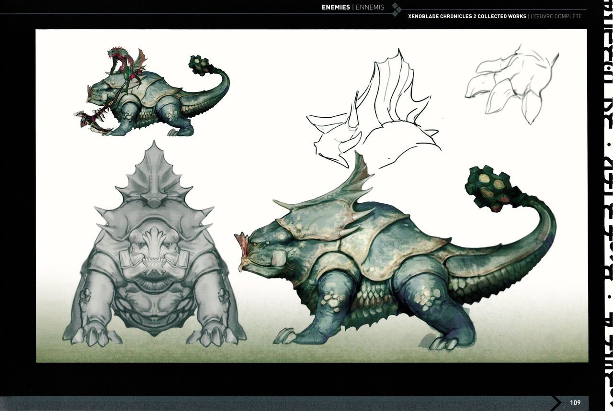
Task: Click the XENOBLADE CHRONICLES 2 COLLECTED WORKS title
Action: (x=467, y=16)
